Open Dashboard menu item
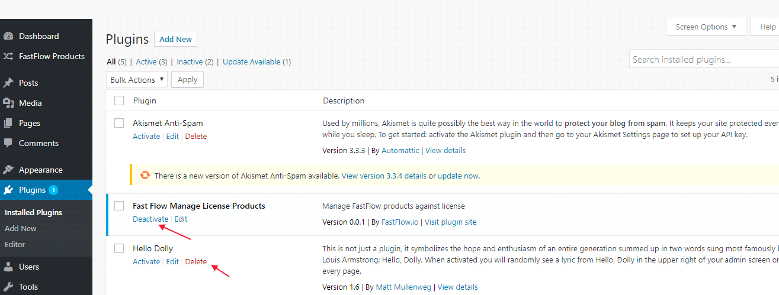 39,36
